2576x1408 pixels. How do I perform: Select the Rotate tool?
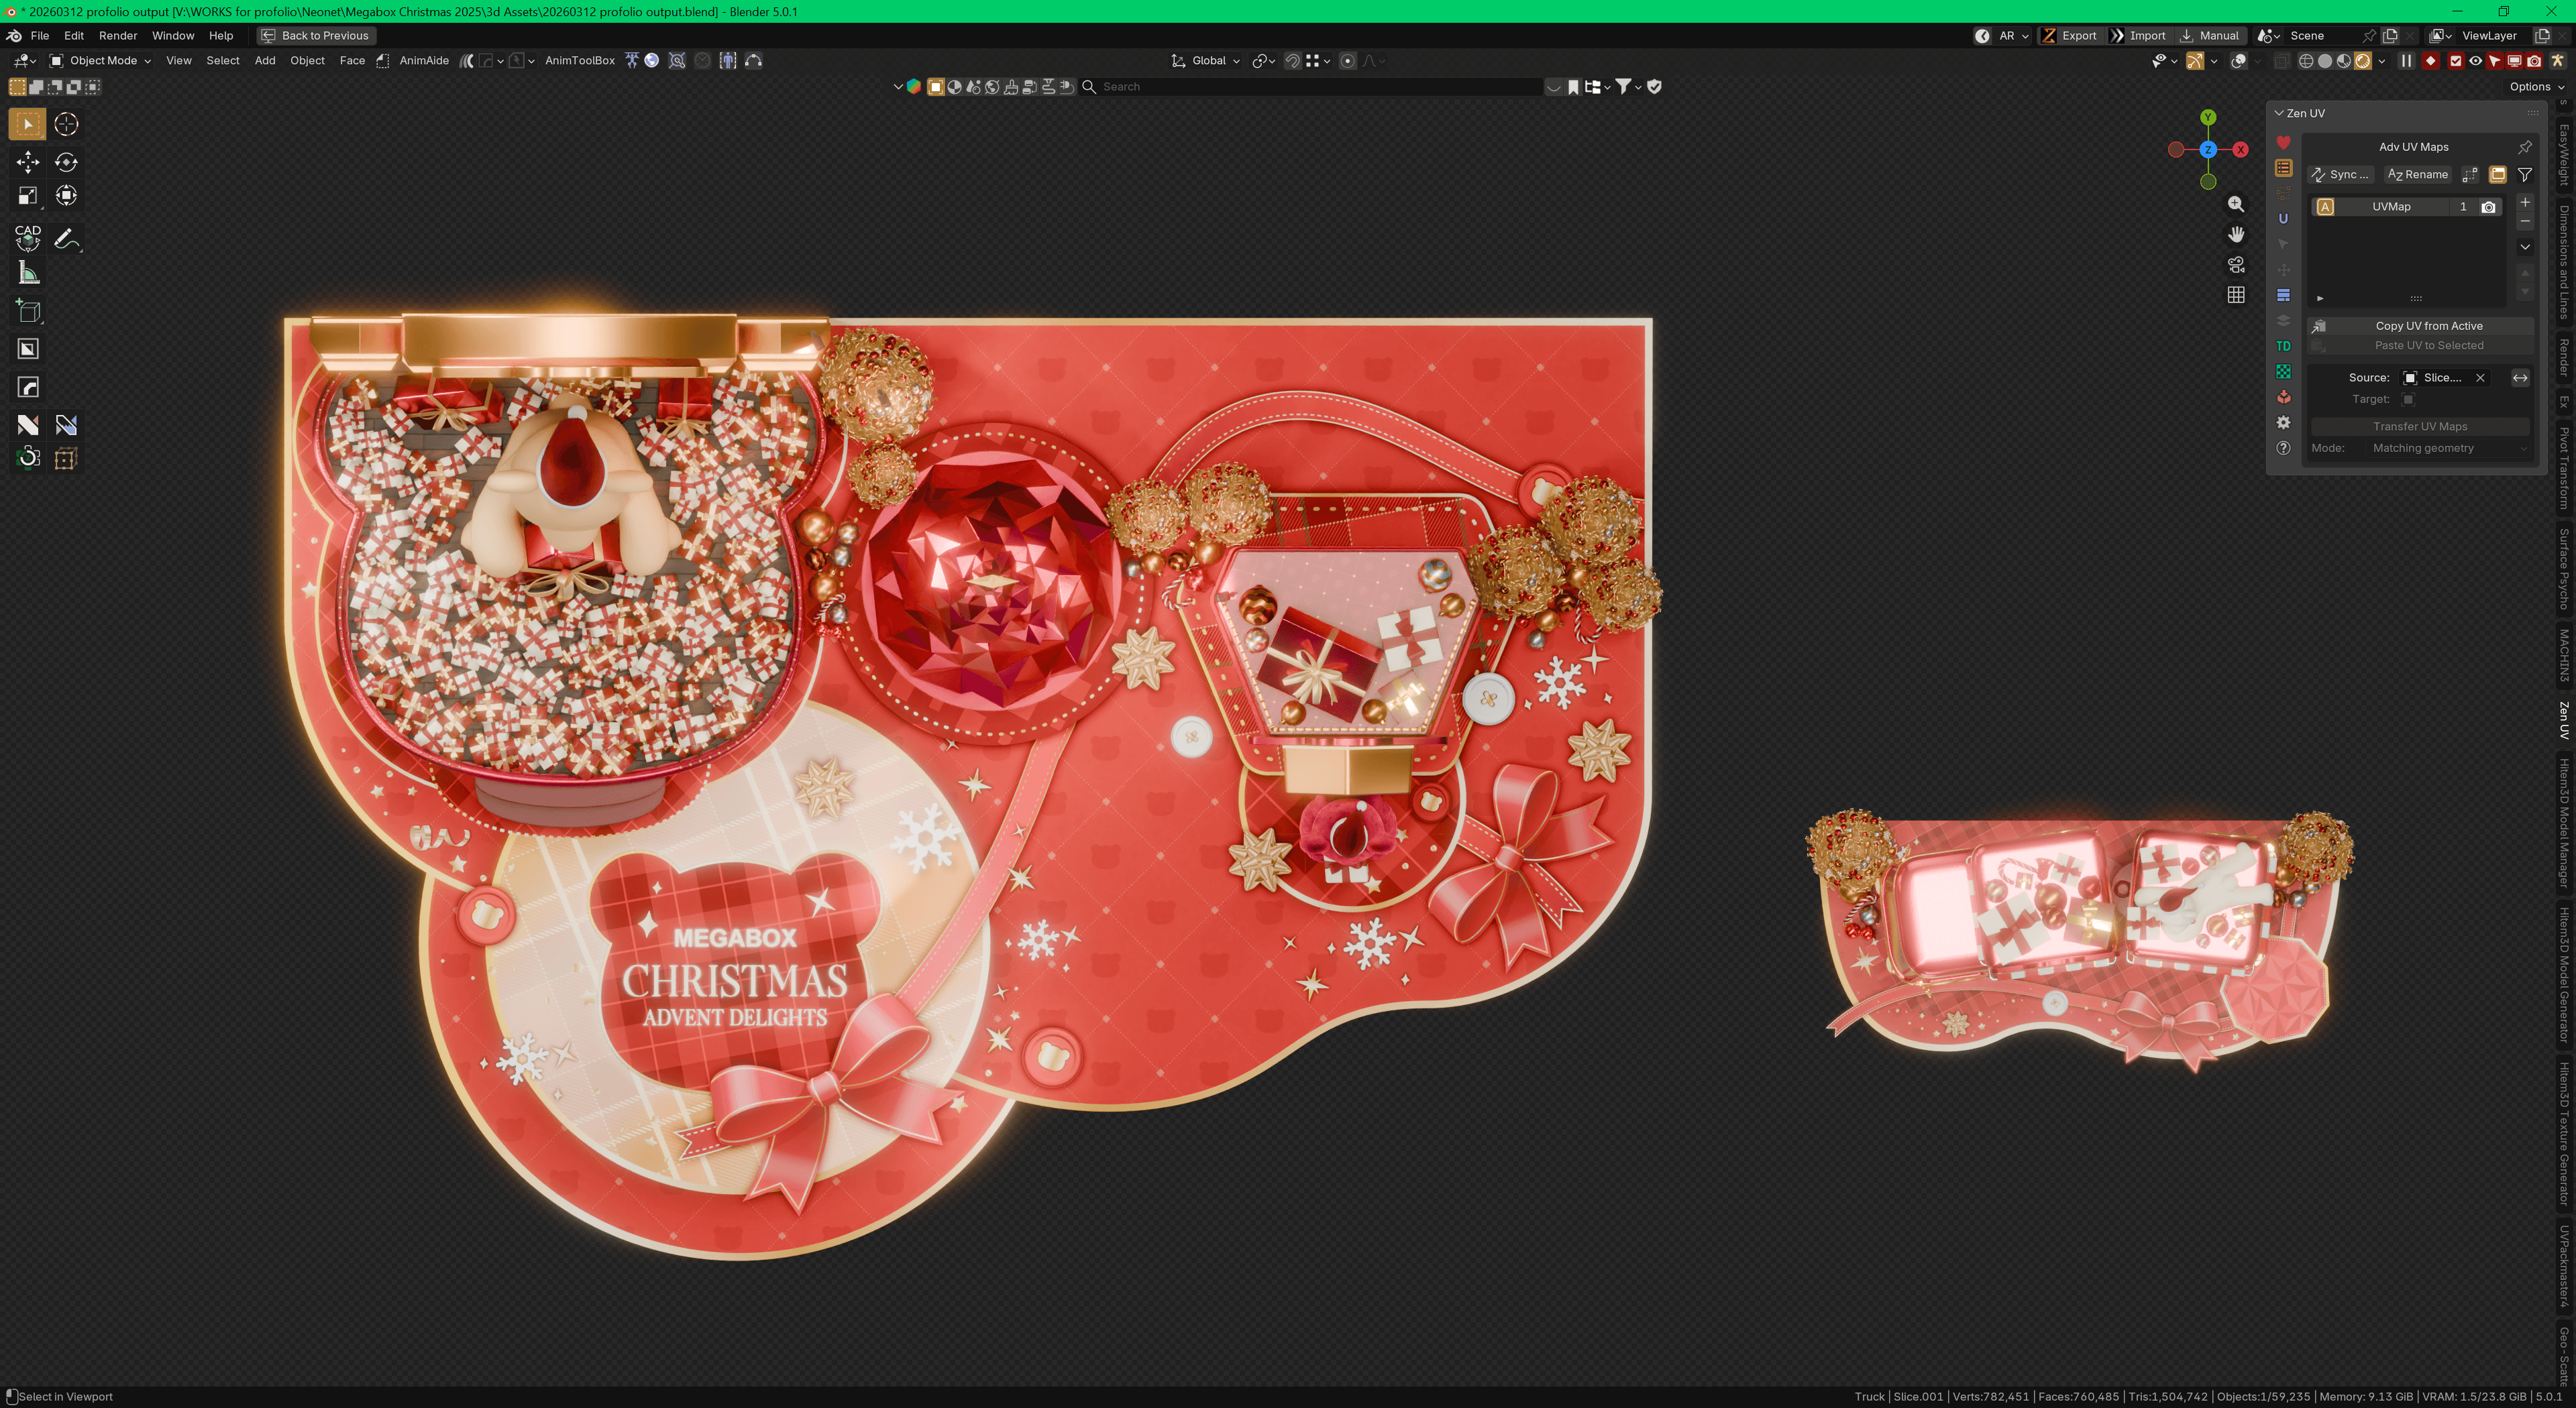66,162
